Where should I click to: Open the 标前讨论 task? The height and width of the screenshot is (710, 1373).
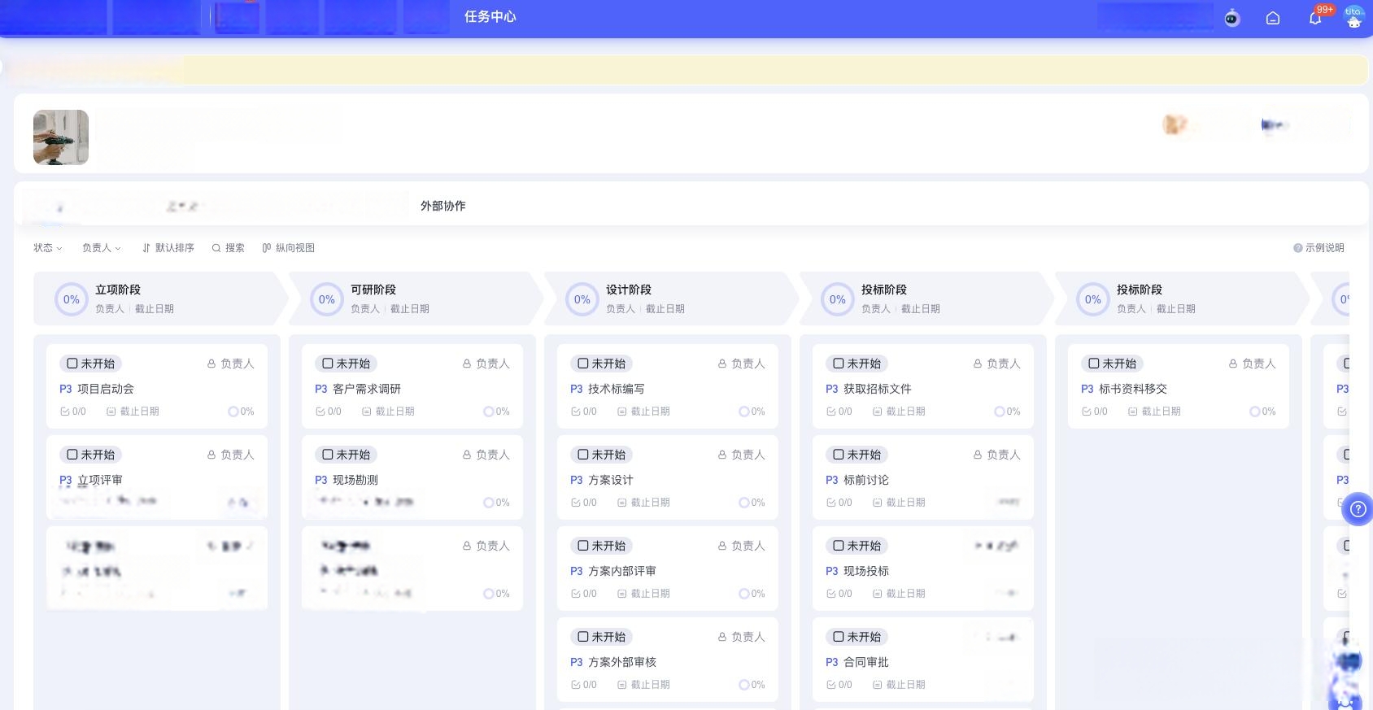866,480
